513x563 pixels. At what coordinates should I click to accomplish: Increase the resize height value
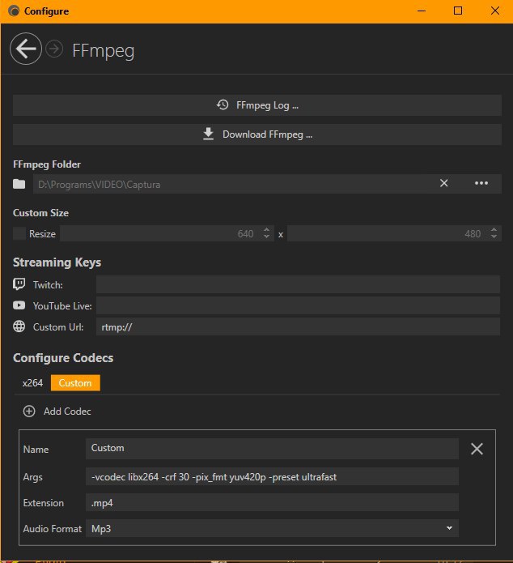point(494,230)
